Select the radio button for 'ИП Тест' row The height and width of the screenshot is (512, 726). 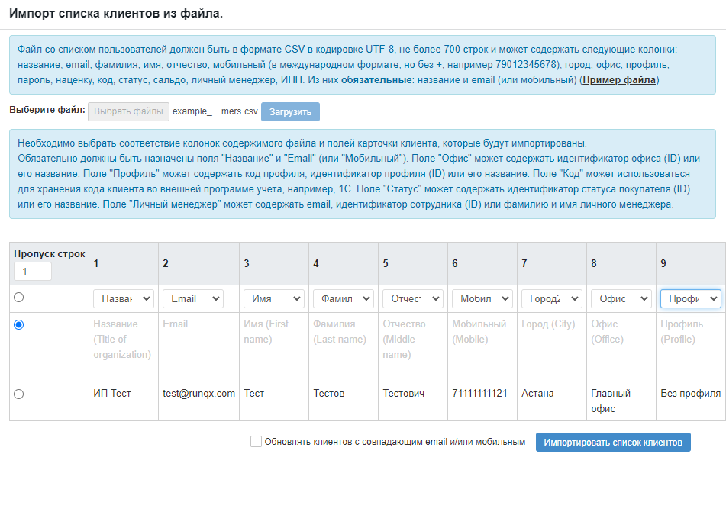[19, 394]
